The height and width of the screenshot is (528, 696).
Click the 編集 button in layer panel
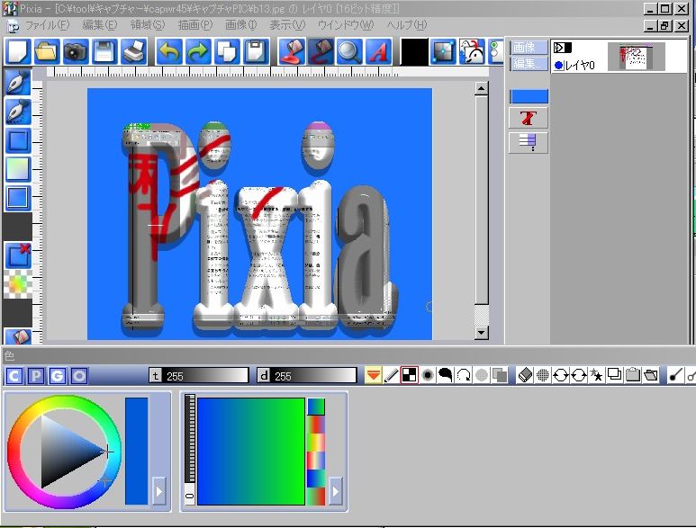(529, 63)
